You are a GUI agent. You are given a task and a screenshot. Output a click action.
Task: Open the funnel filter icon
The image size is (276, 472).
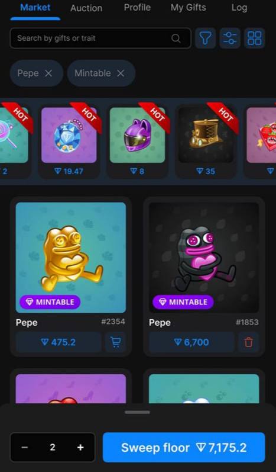(x=206, y=38)
